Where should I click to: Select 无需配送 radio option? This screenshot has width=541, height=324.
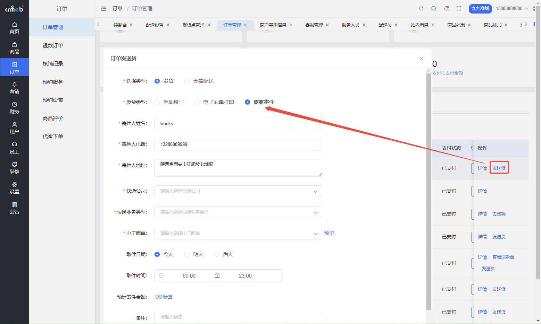click(187, 81)
